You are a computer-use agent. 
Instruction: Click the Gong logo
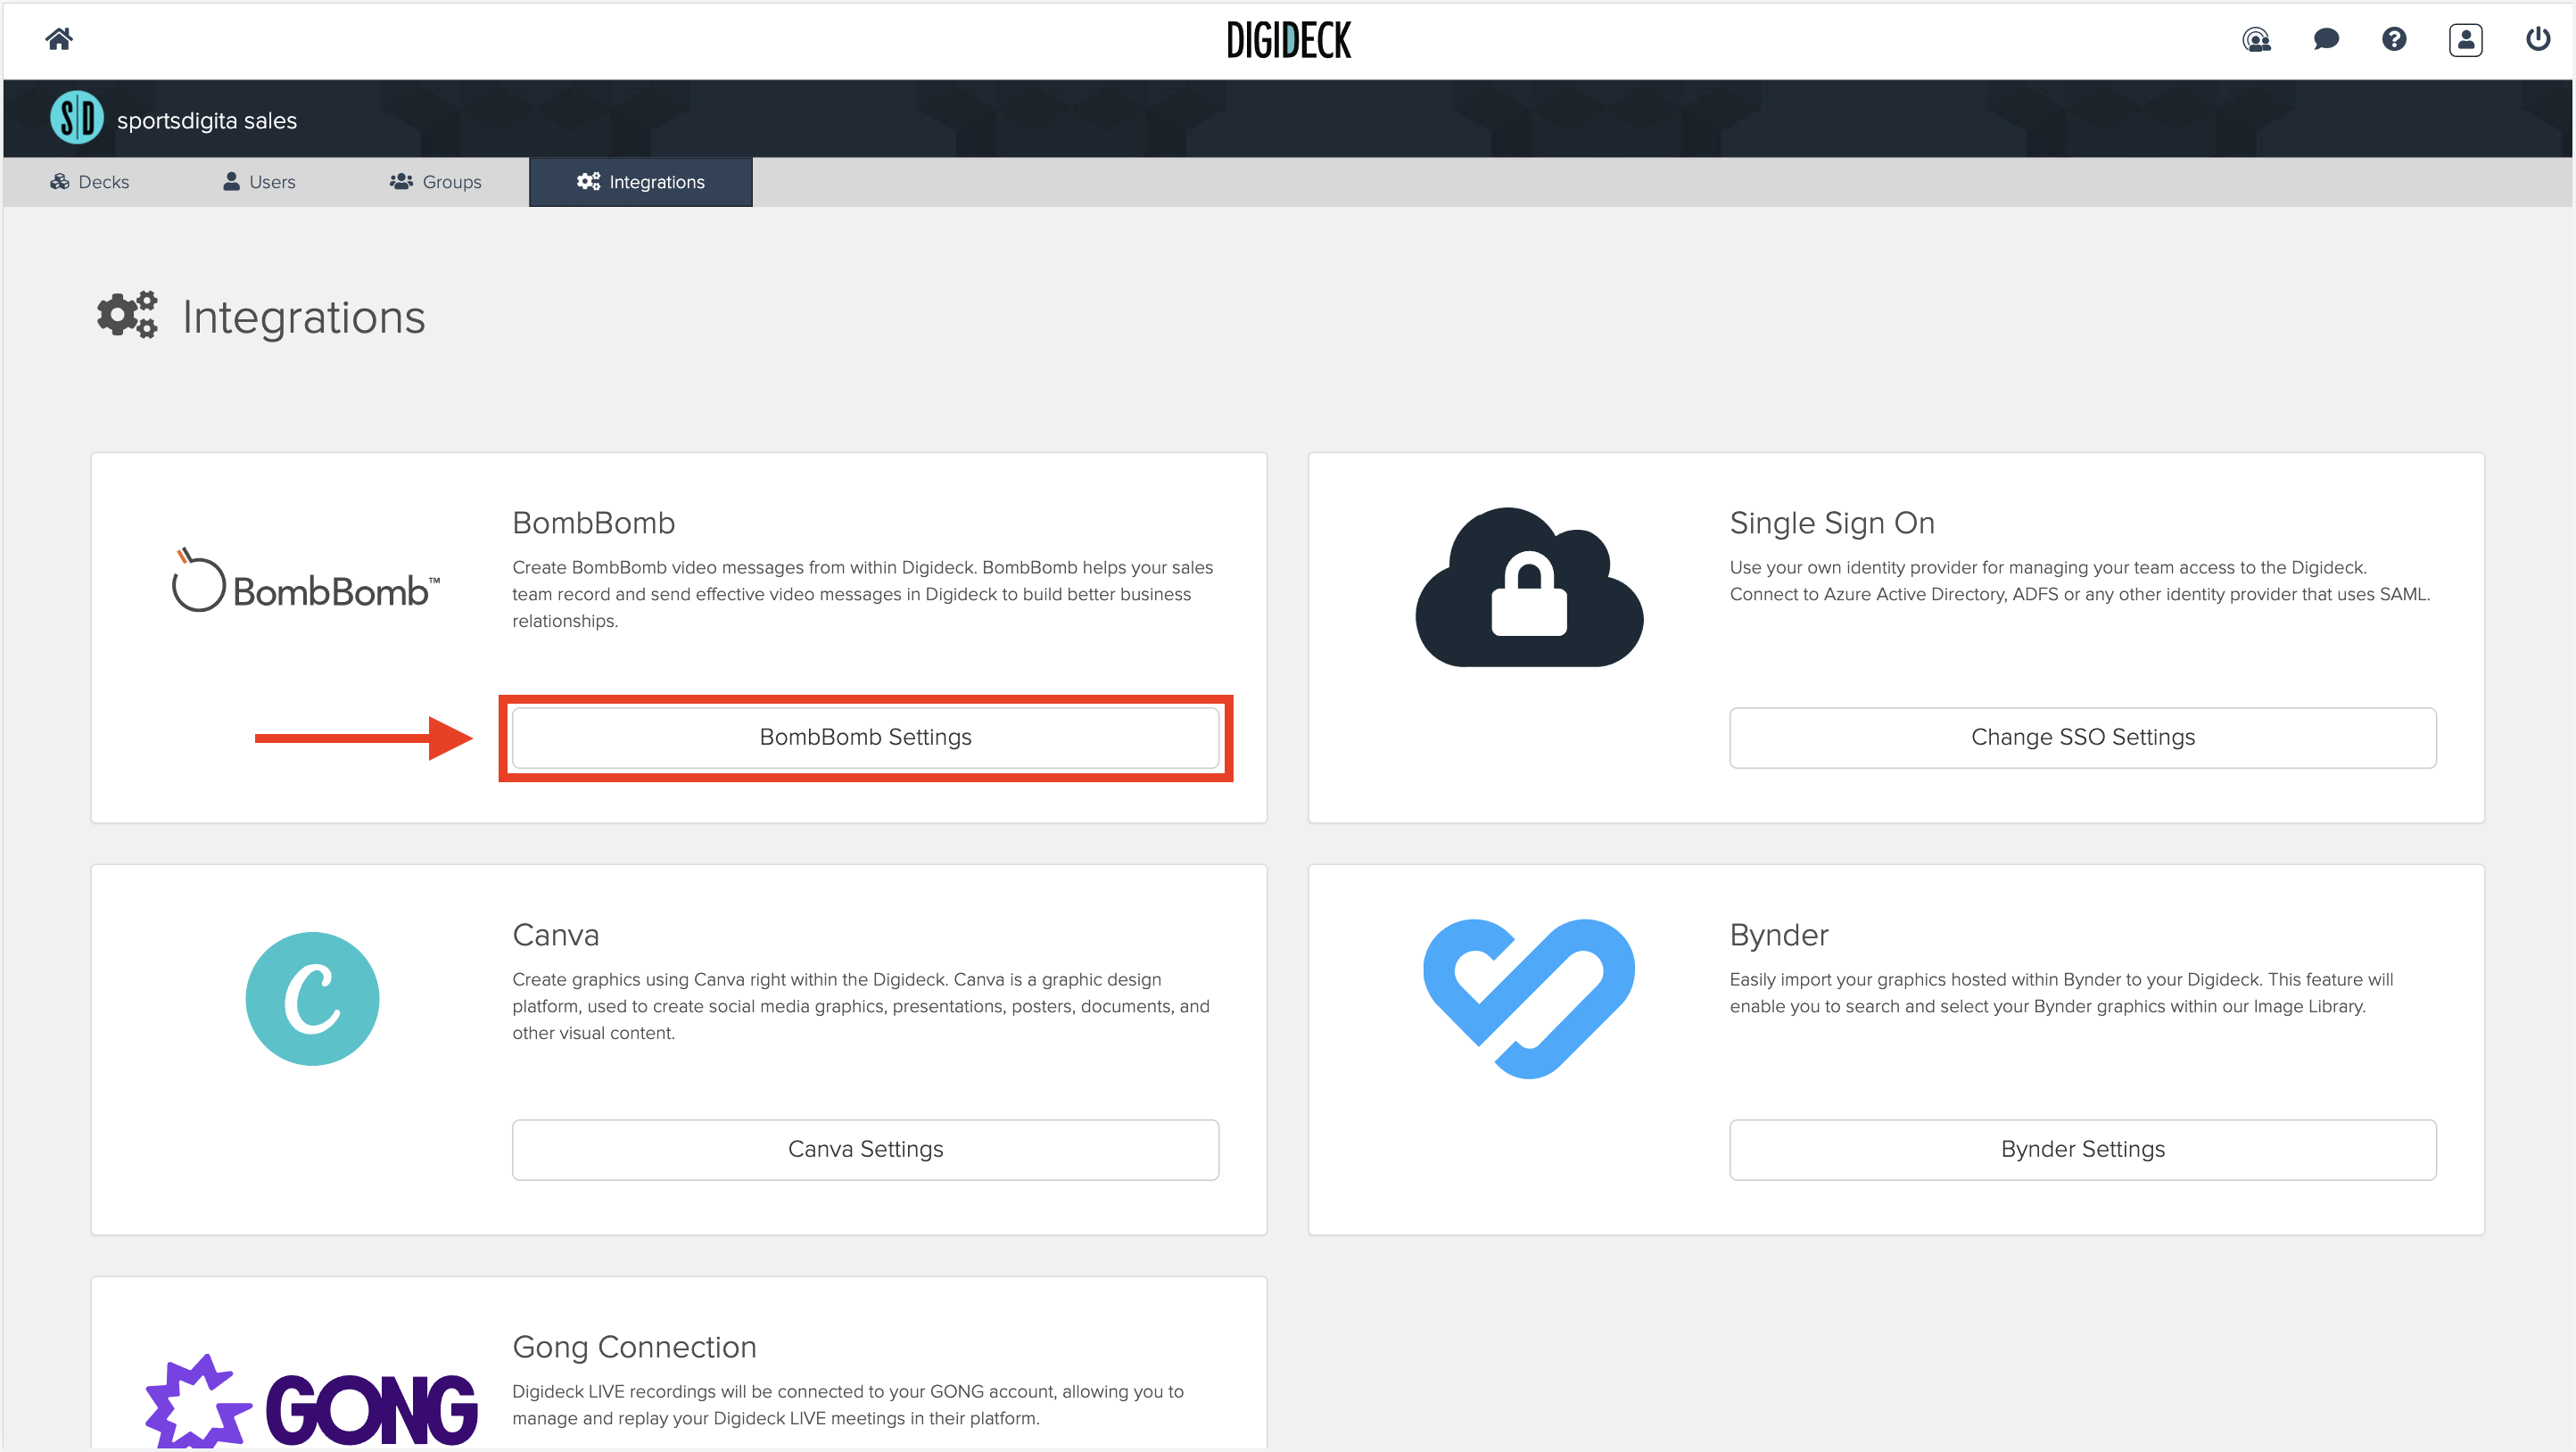tap(312, 1402)
